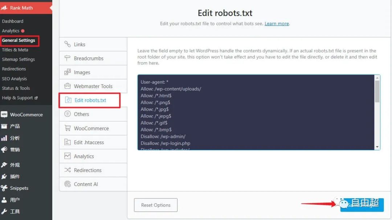Click the 插件 plug icon
392x220 pixels.
click(4, 176)
